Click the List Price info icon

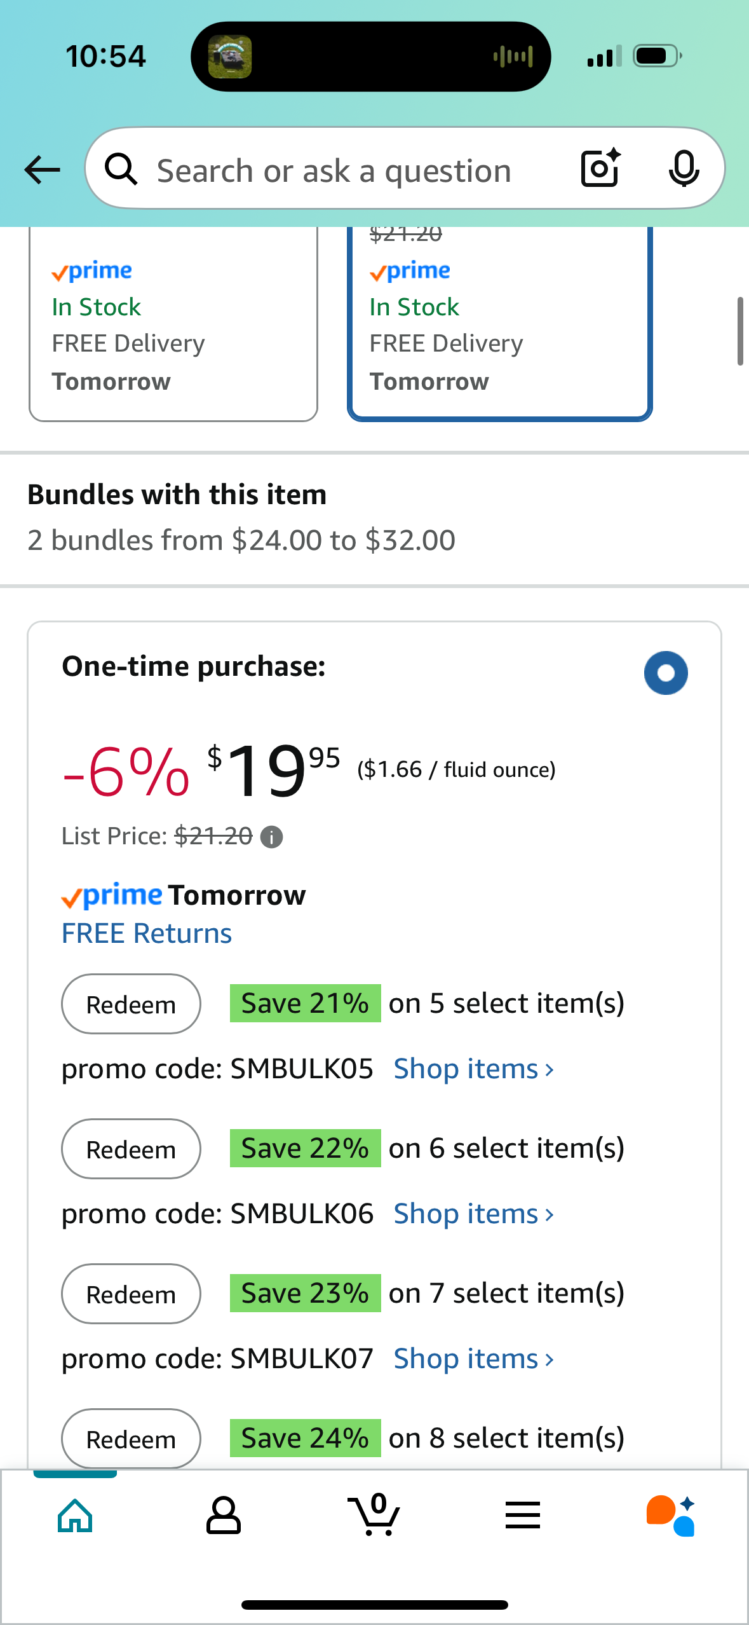271,837
